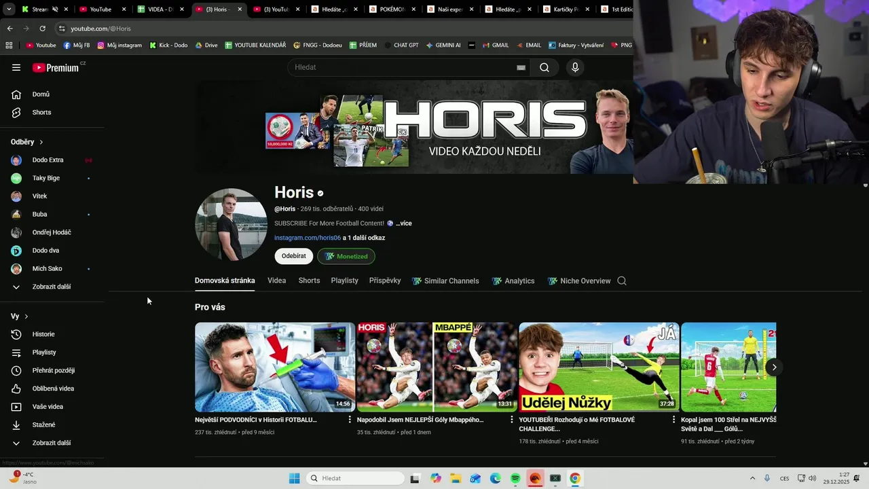Viewport: 869px width, 489px height.
Task: Open Windows Start menu
Action: 294,478
